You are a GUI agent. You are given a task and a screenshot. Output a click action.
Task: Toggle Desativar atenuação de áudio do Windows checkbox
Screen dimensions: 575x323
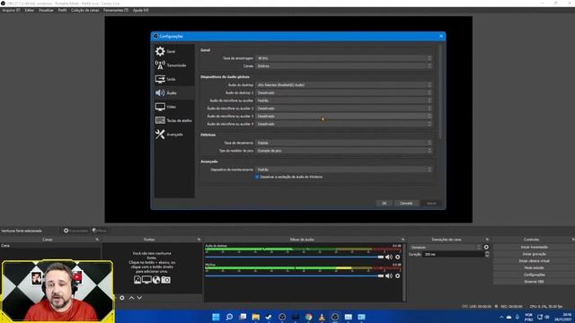[257, 177]
